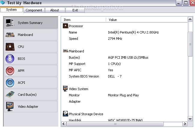Click the Mainboard icon in the sidebar
The image size is (195, 129).
pyautogui.click(x=10, y=35)
